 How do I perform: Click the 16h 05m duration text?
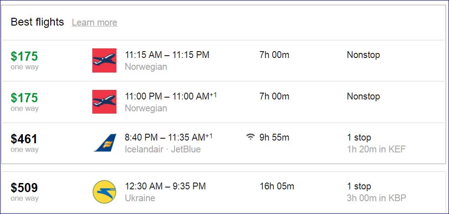tap(276, 186)
